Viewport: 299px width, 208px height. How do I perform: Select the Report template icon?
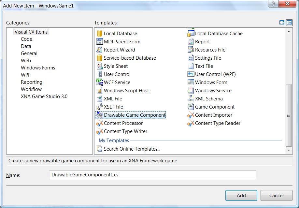coord(191,42)
